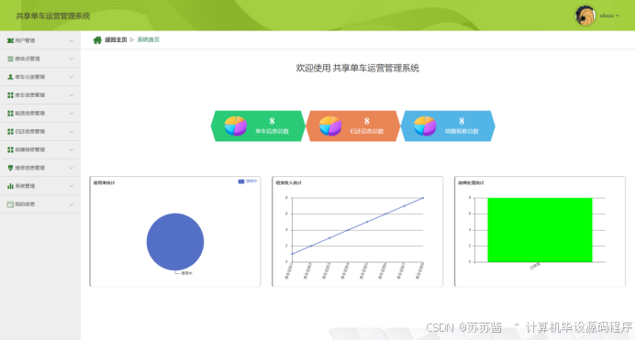Go back via 返回主页 link
Screen dimensions: 636x340
click(x=116, y=39)
